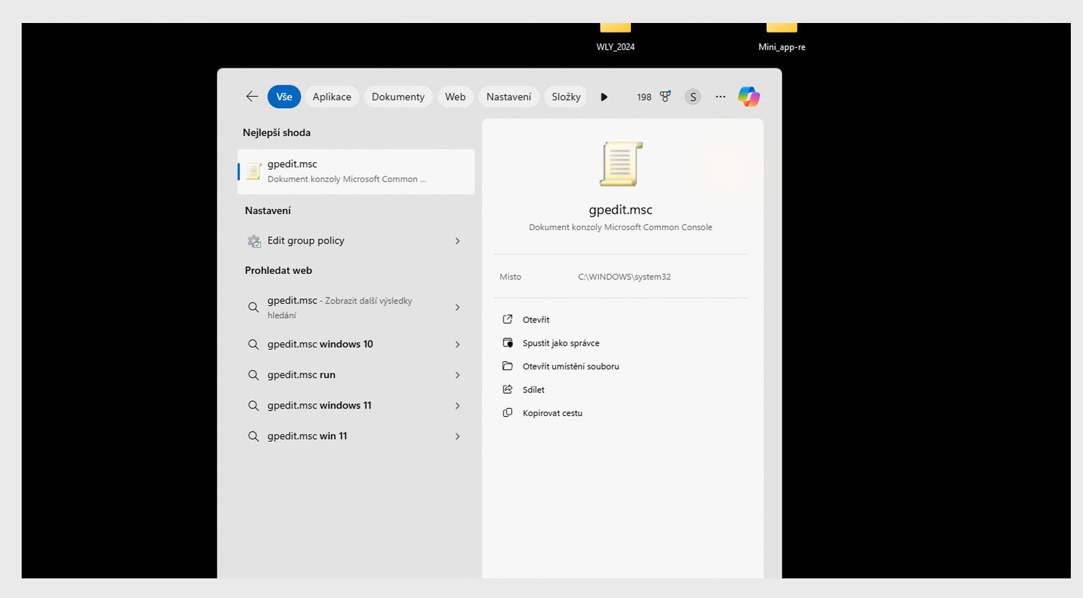1083x598 pixels.
Task: Click the Edit group policy gear icon
Action: tap(254, 241)
